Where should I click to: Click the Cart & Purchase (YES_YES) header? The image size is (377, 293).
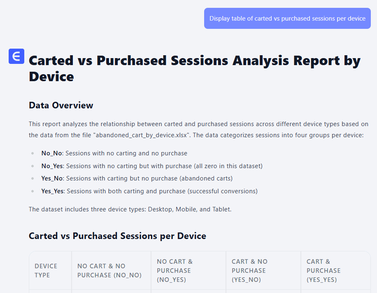(323, 271)
